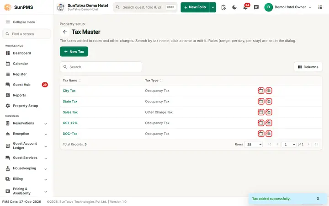Screen dimensions: 329x206
Task: Focus the tax Search field
Action: [101, 67]
